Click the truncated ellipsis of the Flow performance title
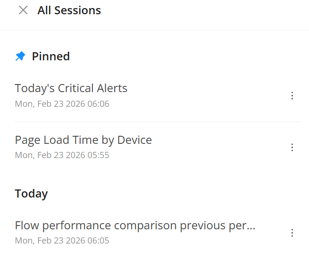309x254 pixels. [252, 228]
